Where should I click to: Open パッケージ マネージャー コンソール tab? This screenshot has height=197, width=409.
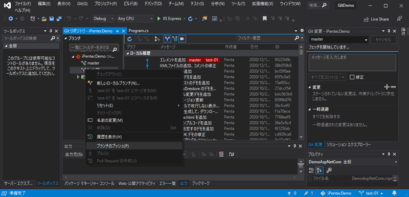89,183
